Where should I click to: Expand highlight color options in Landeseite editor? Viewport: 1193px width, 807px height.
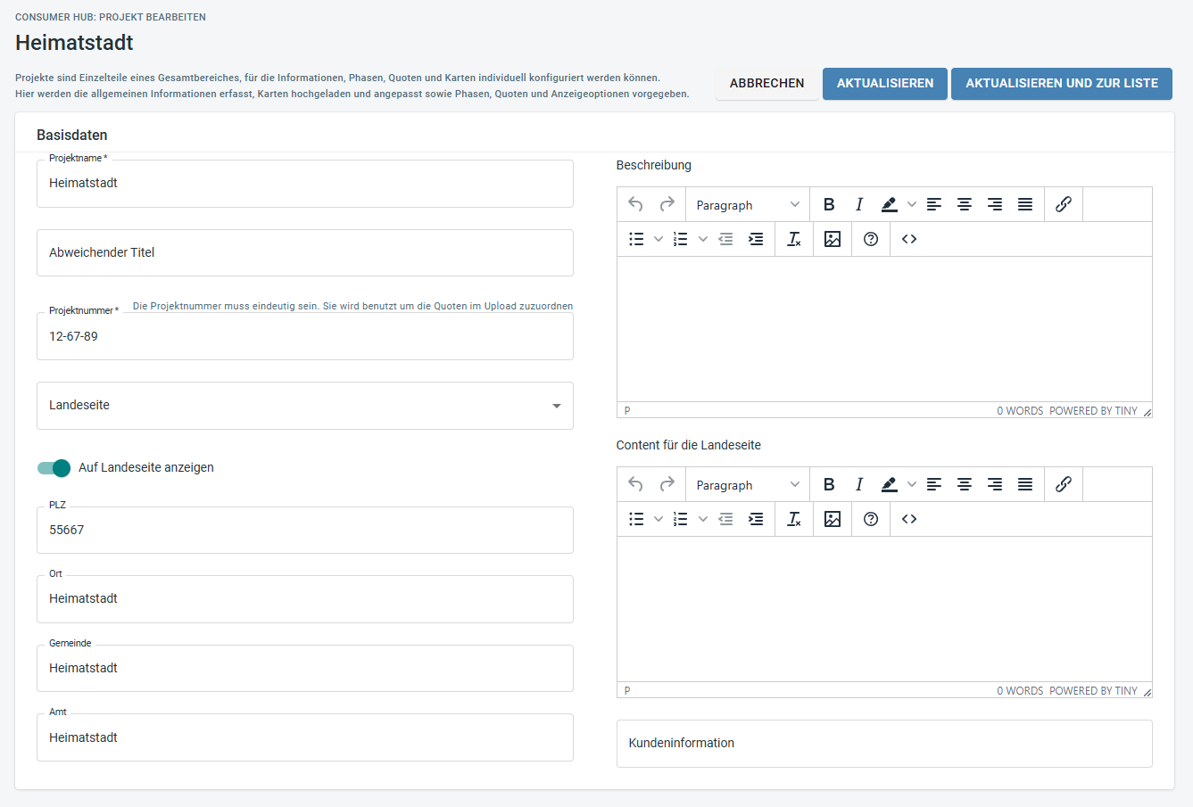tap(911, 484)
